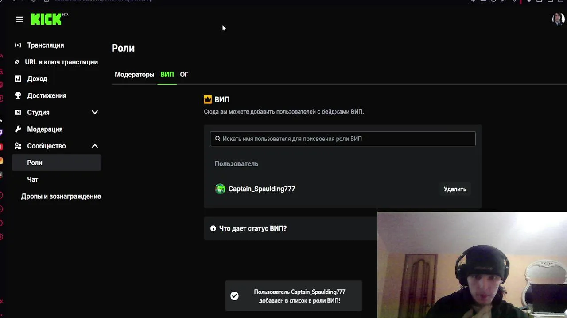This screenshot has height=318, width=567.
Task: Click the Студия icon in sidebar
Action: pyautogui.click(x=18, y=112)
